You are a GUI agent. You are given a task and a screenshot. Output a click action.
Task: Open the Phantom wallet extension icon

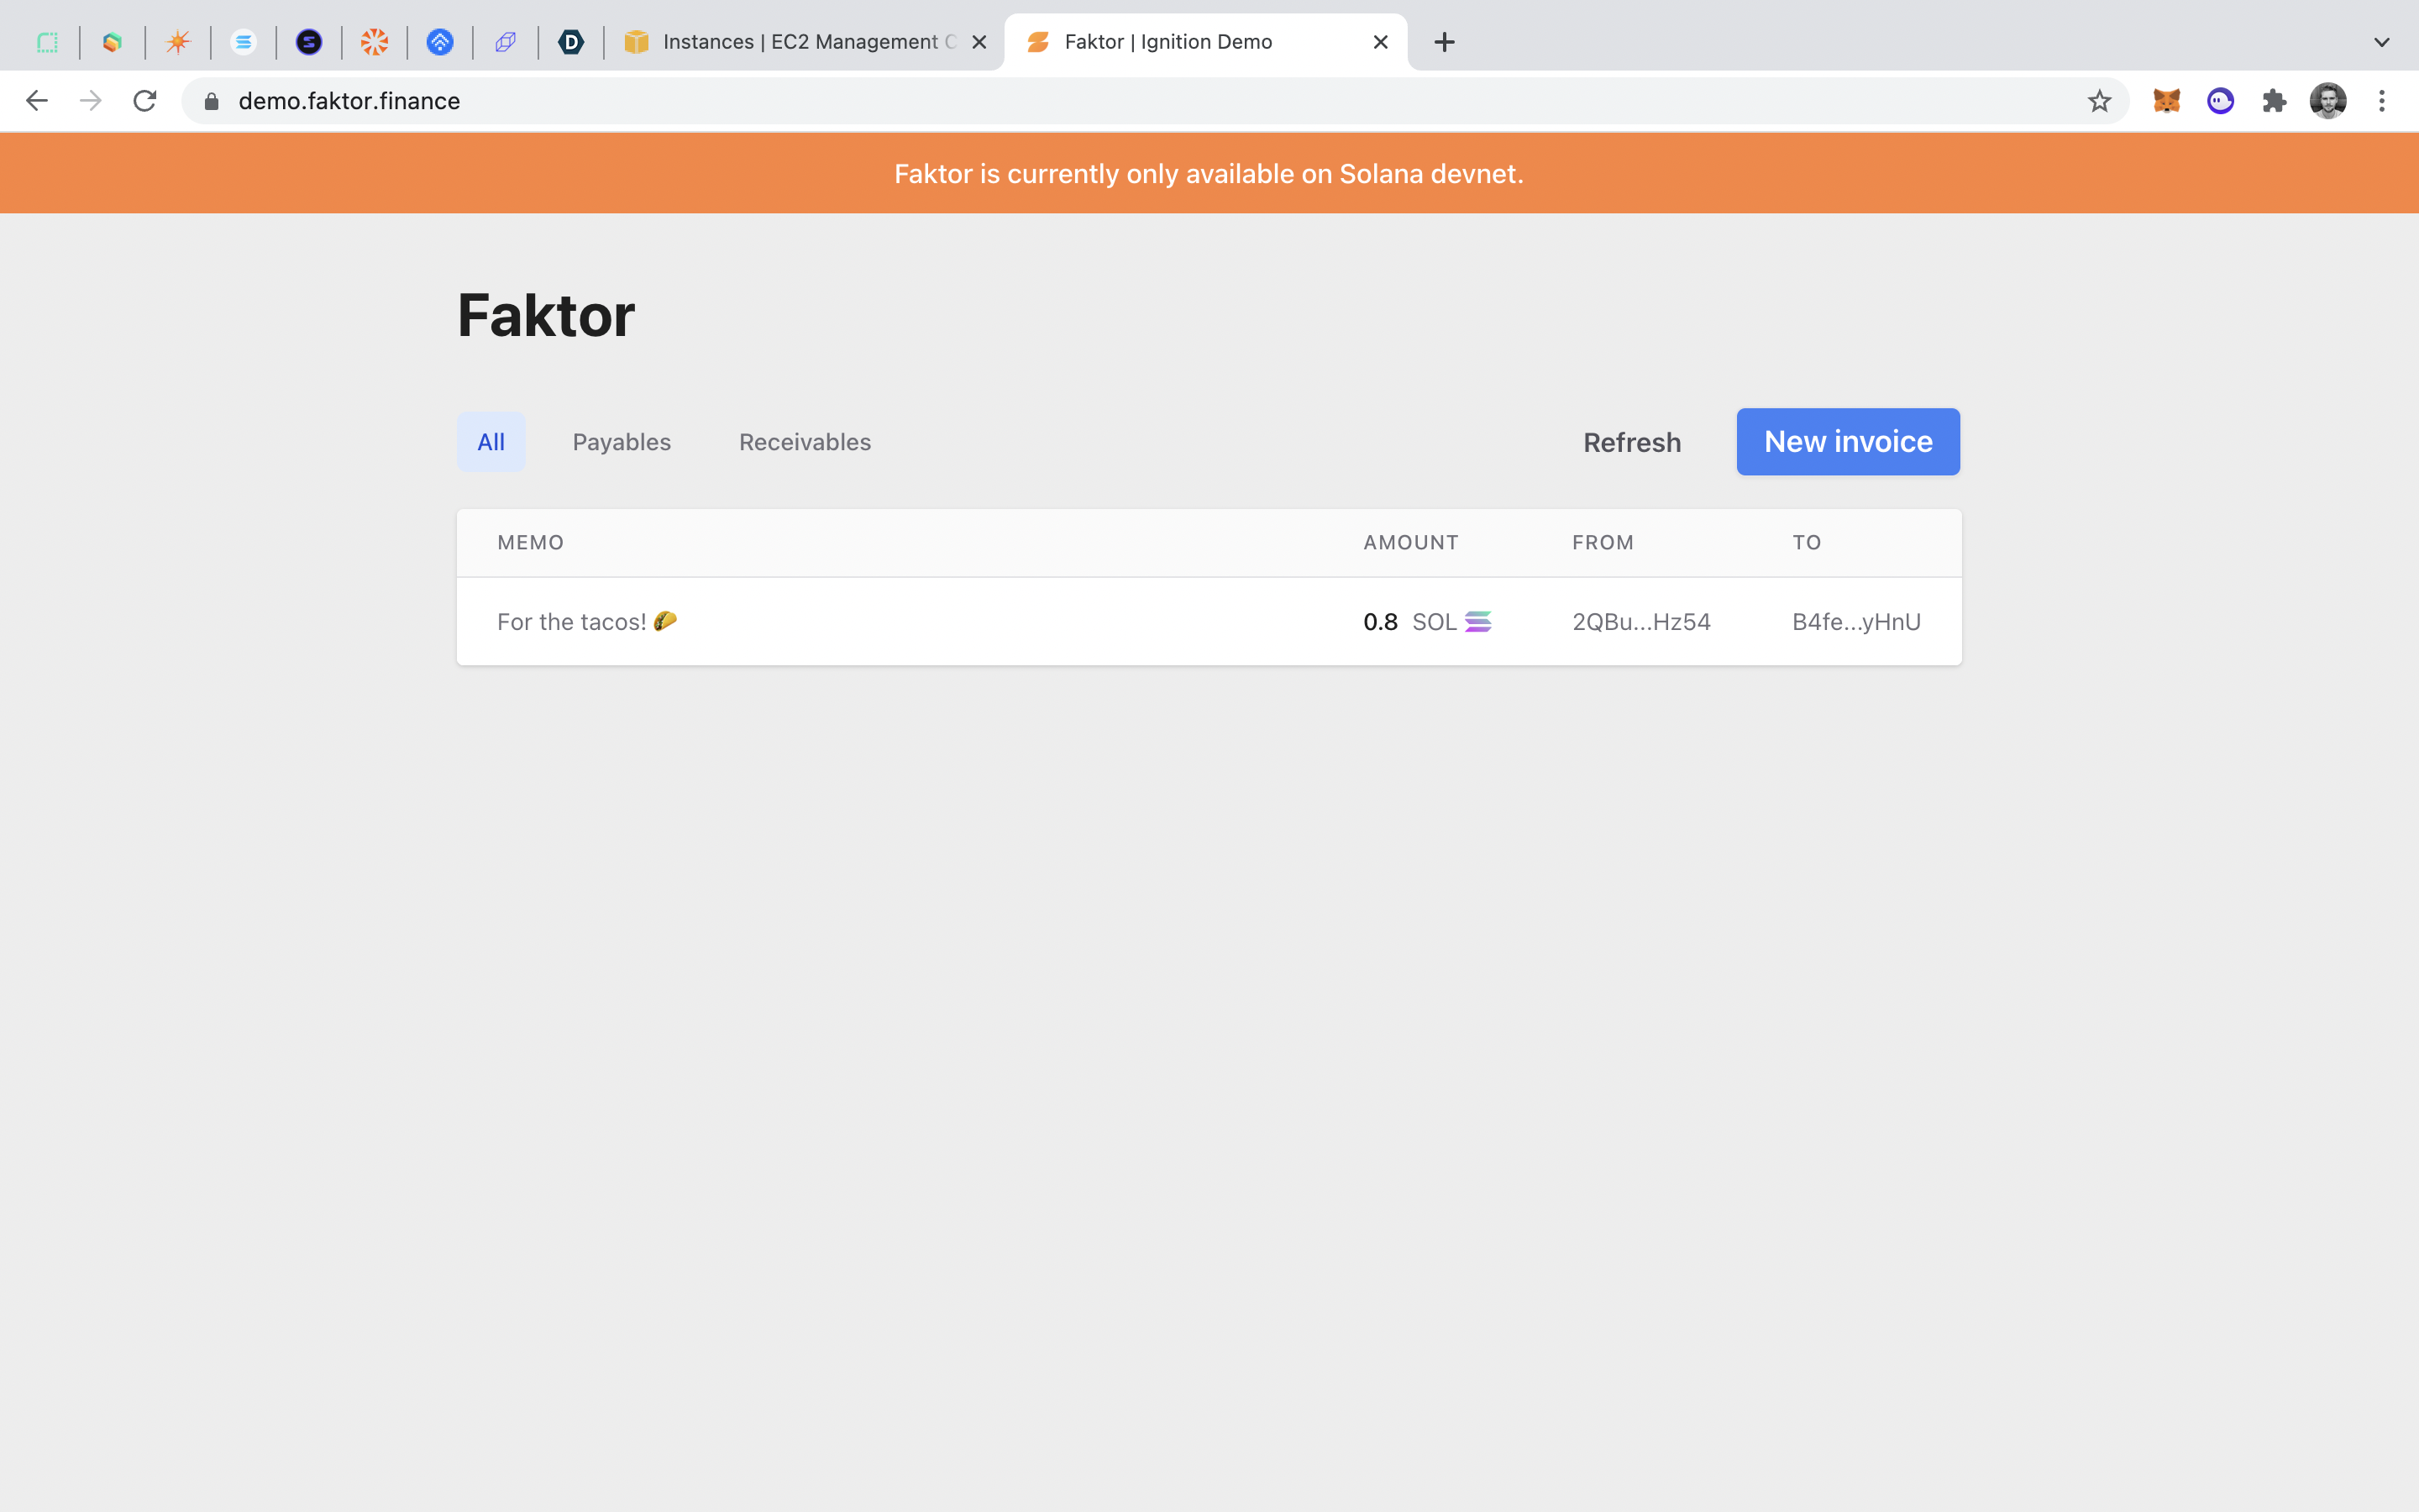click(2220, 101)
